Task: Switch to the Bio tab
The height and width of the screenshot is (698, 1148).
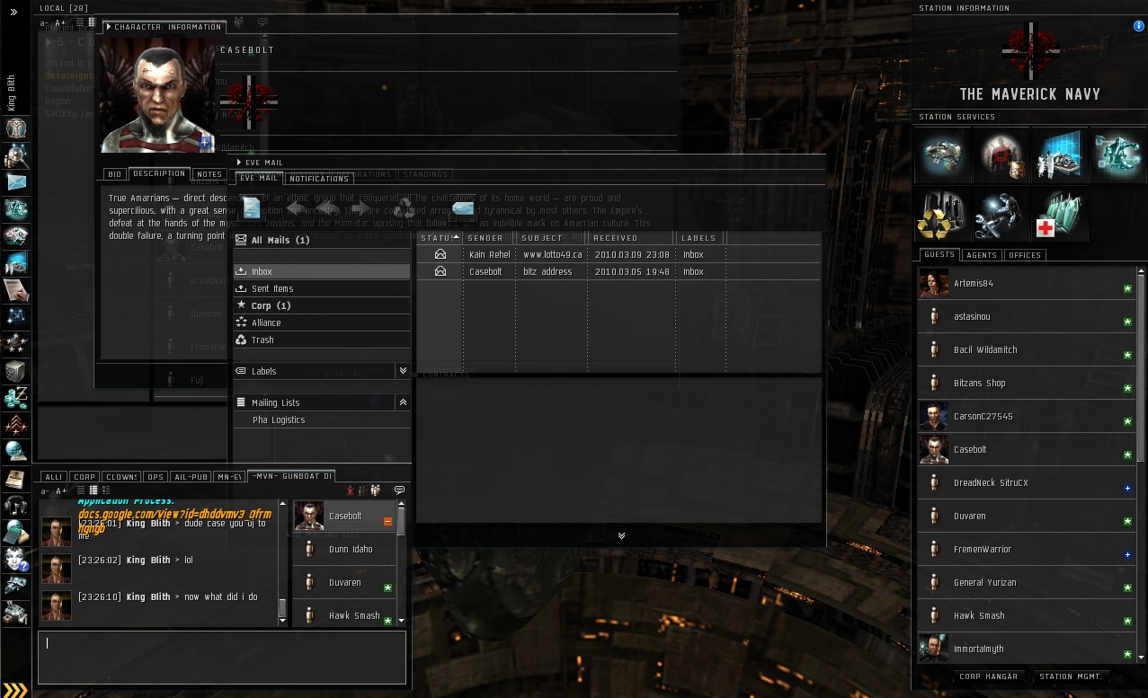Action: (114, 174)
